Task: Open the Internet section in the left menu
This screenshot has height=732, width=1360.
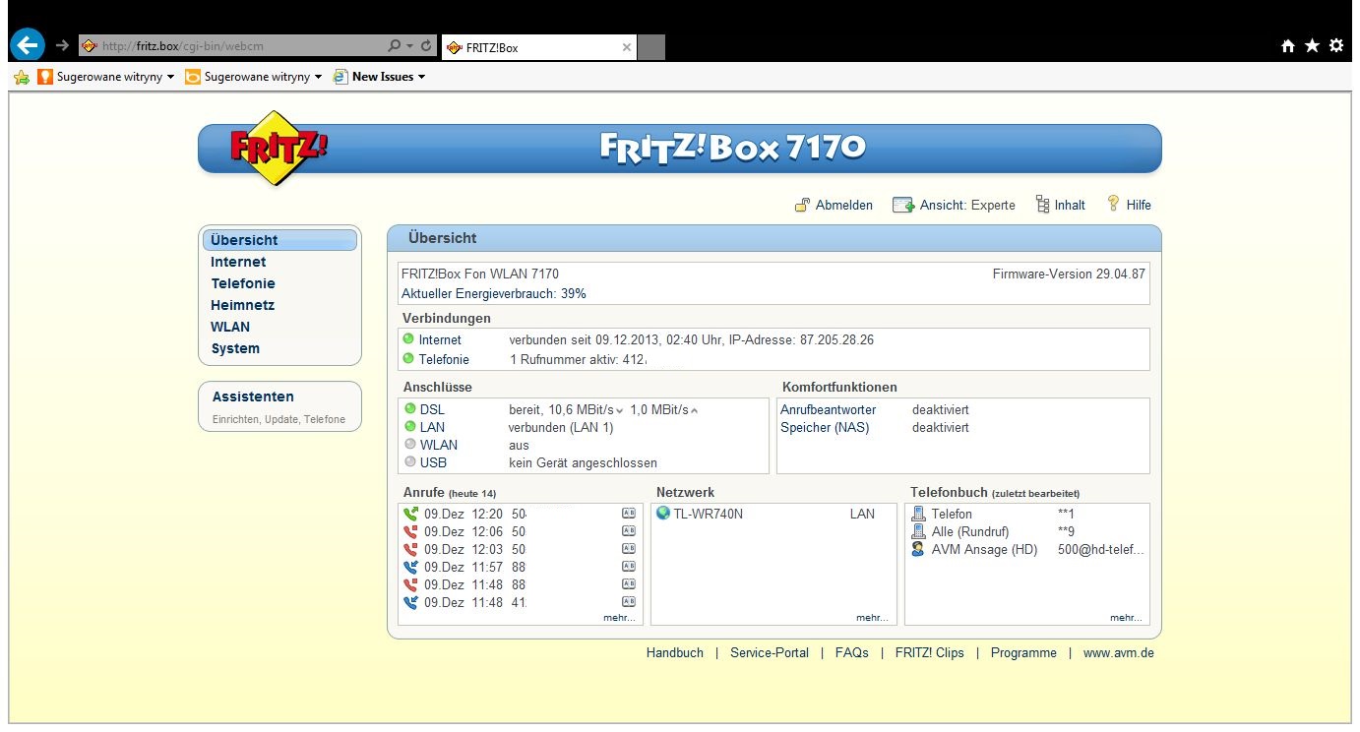Action: point(238,262)
